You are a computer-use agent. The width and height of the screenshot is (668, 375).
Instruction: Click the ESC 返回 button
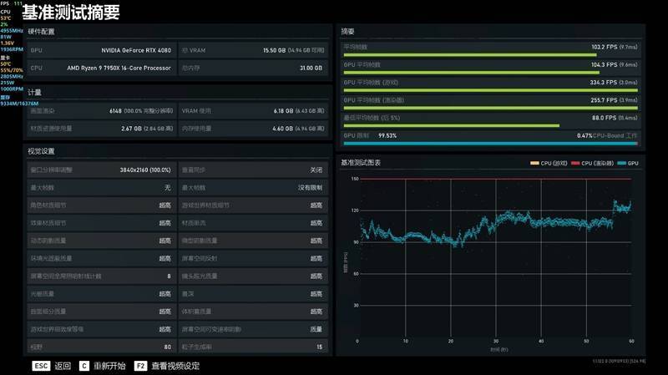pos(52,366)
